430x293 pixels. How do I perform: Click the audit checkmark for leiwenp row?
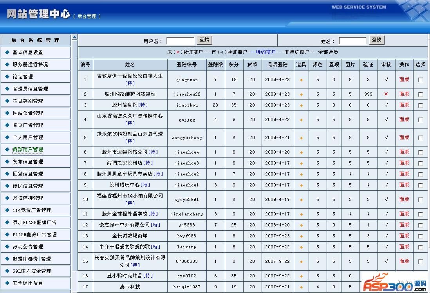coord(386,247)
